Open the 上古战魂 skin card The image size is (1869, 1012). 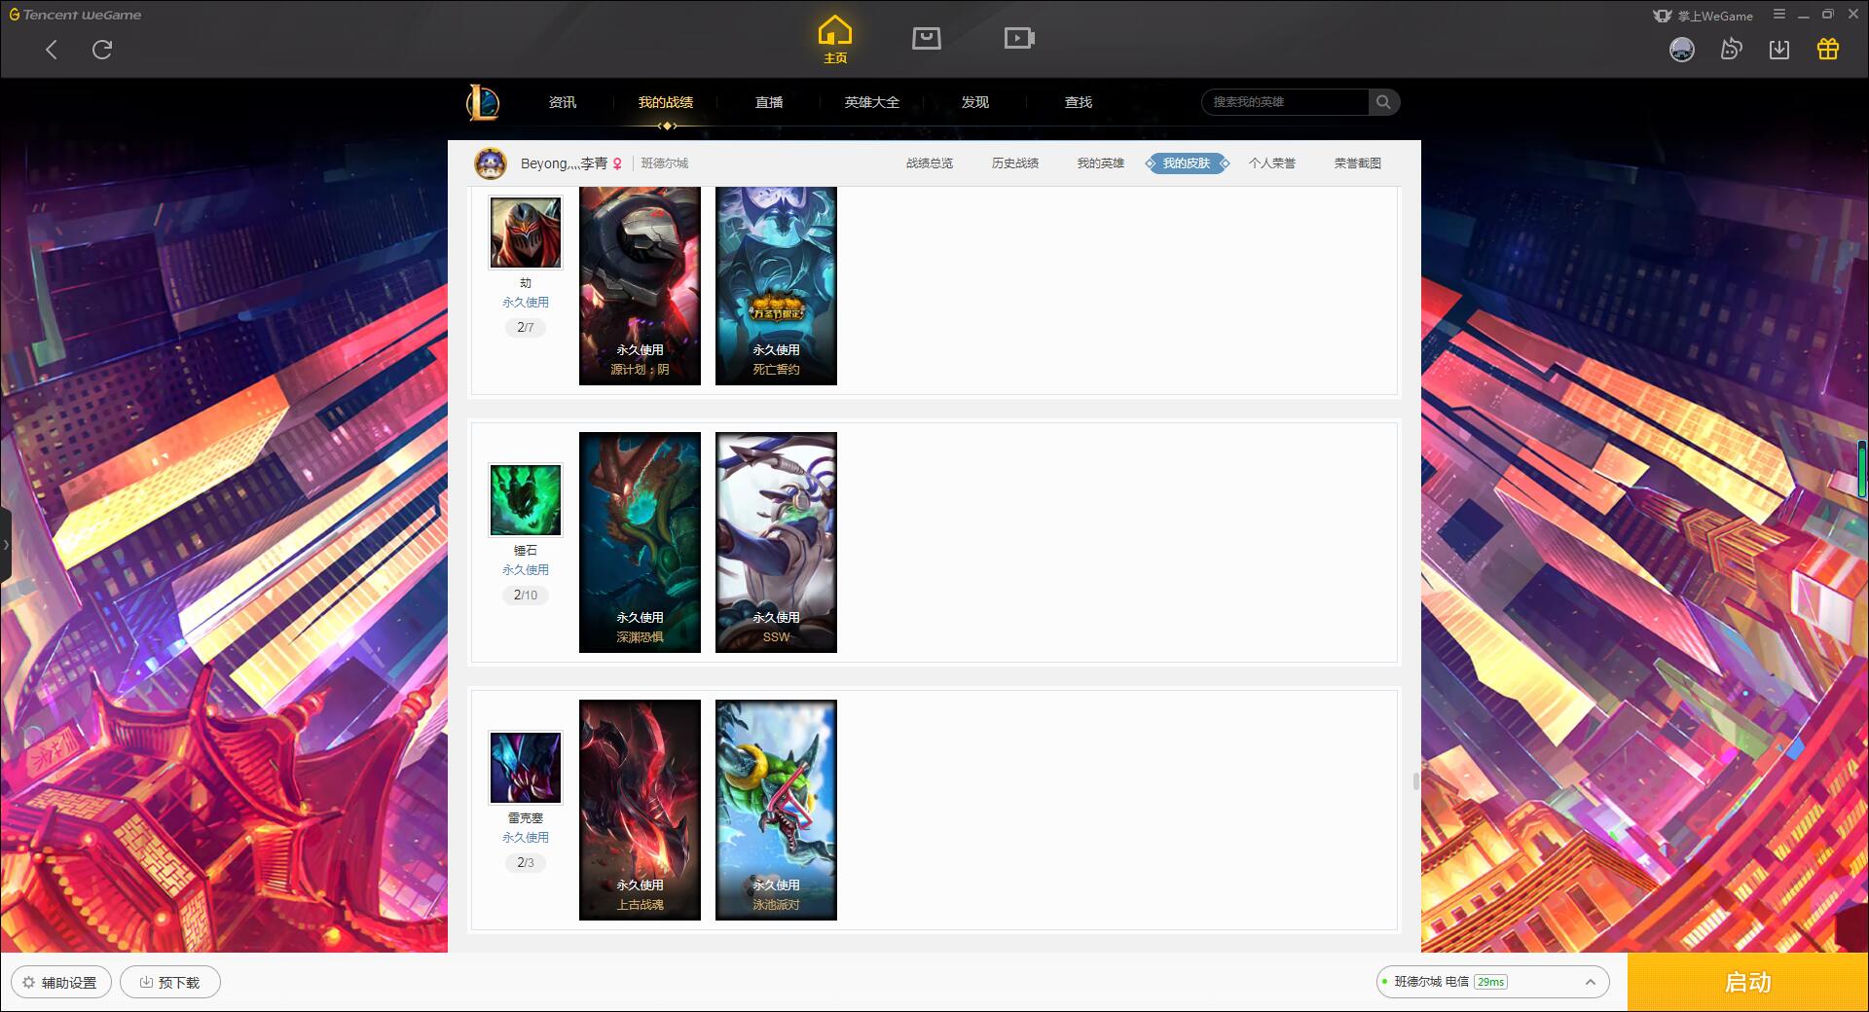click(x=640, y=810)
